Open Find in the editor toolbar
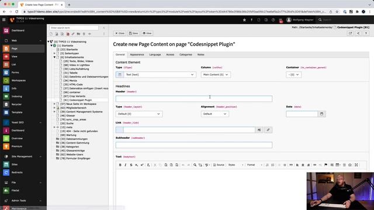Image resolution: width=374 pixels, height=210 pixels. click(195, 165)
